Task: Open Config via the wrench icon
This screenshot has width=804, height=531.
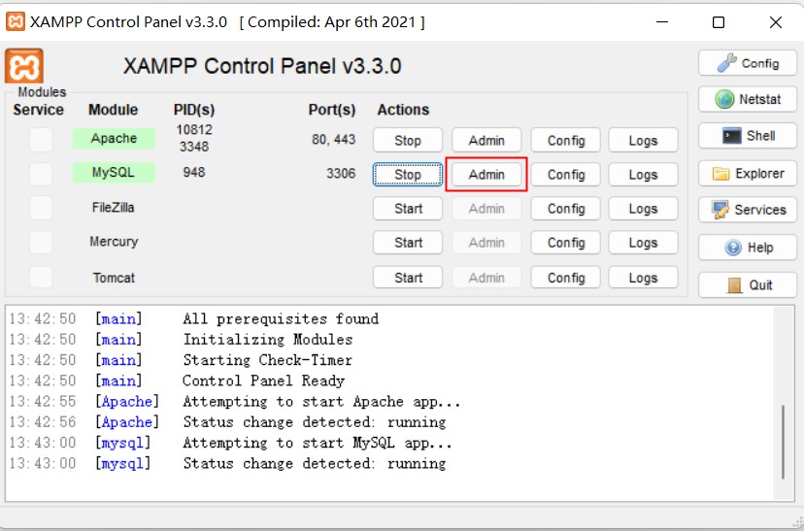Action: click(726, 63)
